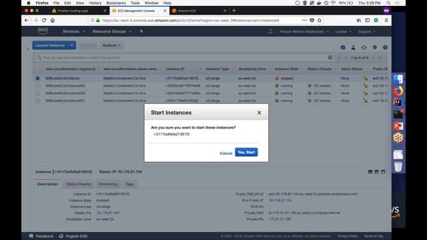Bookmark this page with the star icon
Viewport: 427px width, 240px height.
(320, 20)
